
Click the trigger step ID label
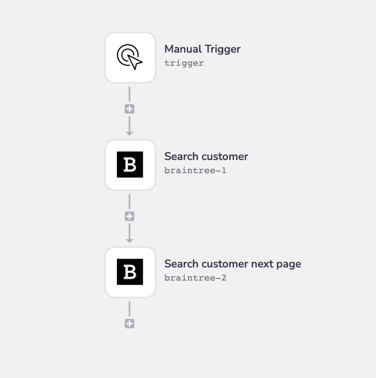tap(184, 63)
